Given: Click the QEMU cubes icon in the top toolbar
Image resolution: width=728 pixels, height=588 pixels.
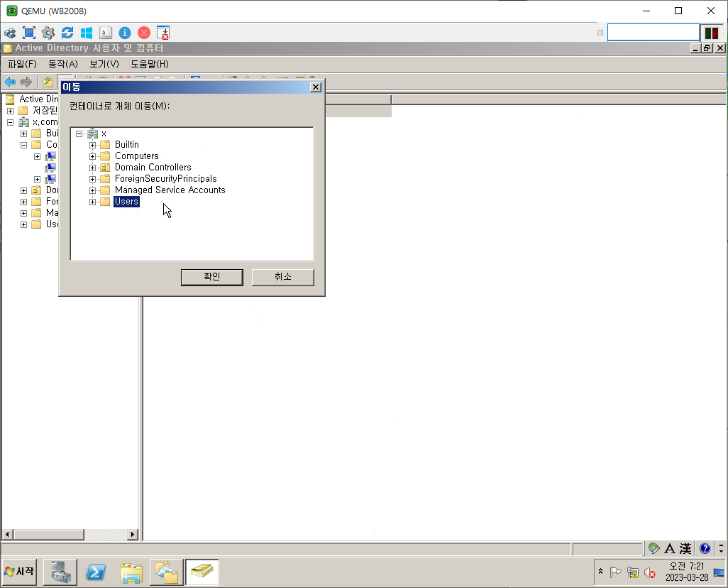Looking at the screenshot, I should 10,33.
